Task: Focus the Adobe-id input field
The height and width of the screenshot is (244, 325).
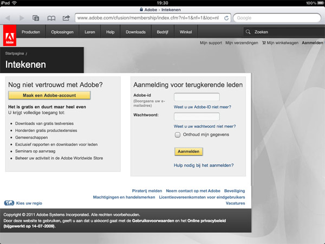Action: point(197,97)
